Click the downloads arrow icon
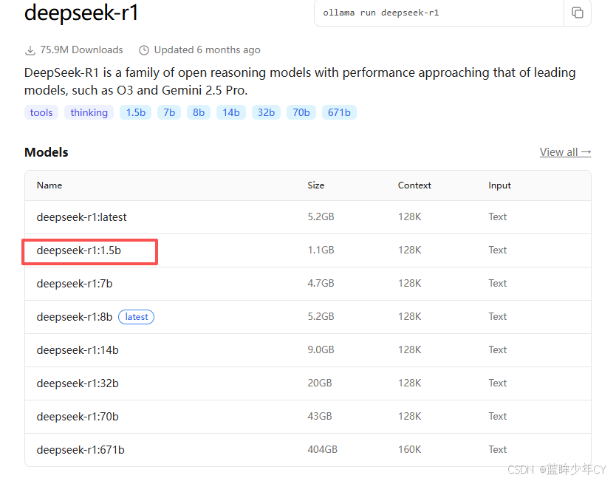Image resolution: width=616 pixels, height=481 pixels. pyautogui.click(x=30, y=50)
